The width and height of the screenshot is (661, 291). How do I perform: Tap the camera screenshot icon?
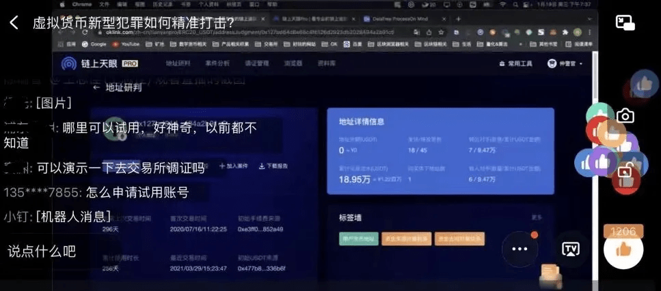[x=624, y=116]
